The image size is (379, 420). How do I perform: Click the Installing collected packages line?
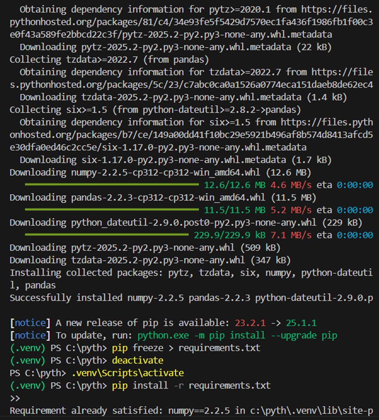click(191, 273)
